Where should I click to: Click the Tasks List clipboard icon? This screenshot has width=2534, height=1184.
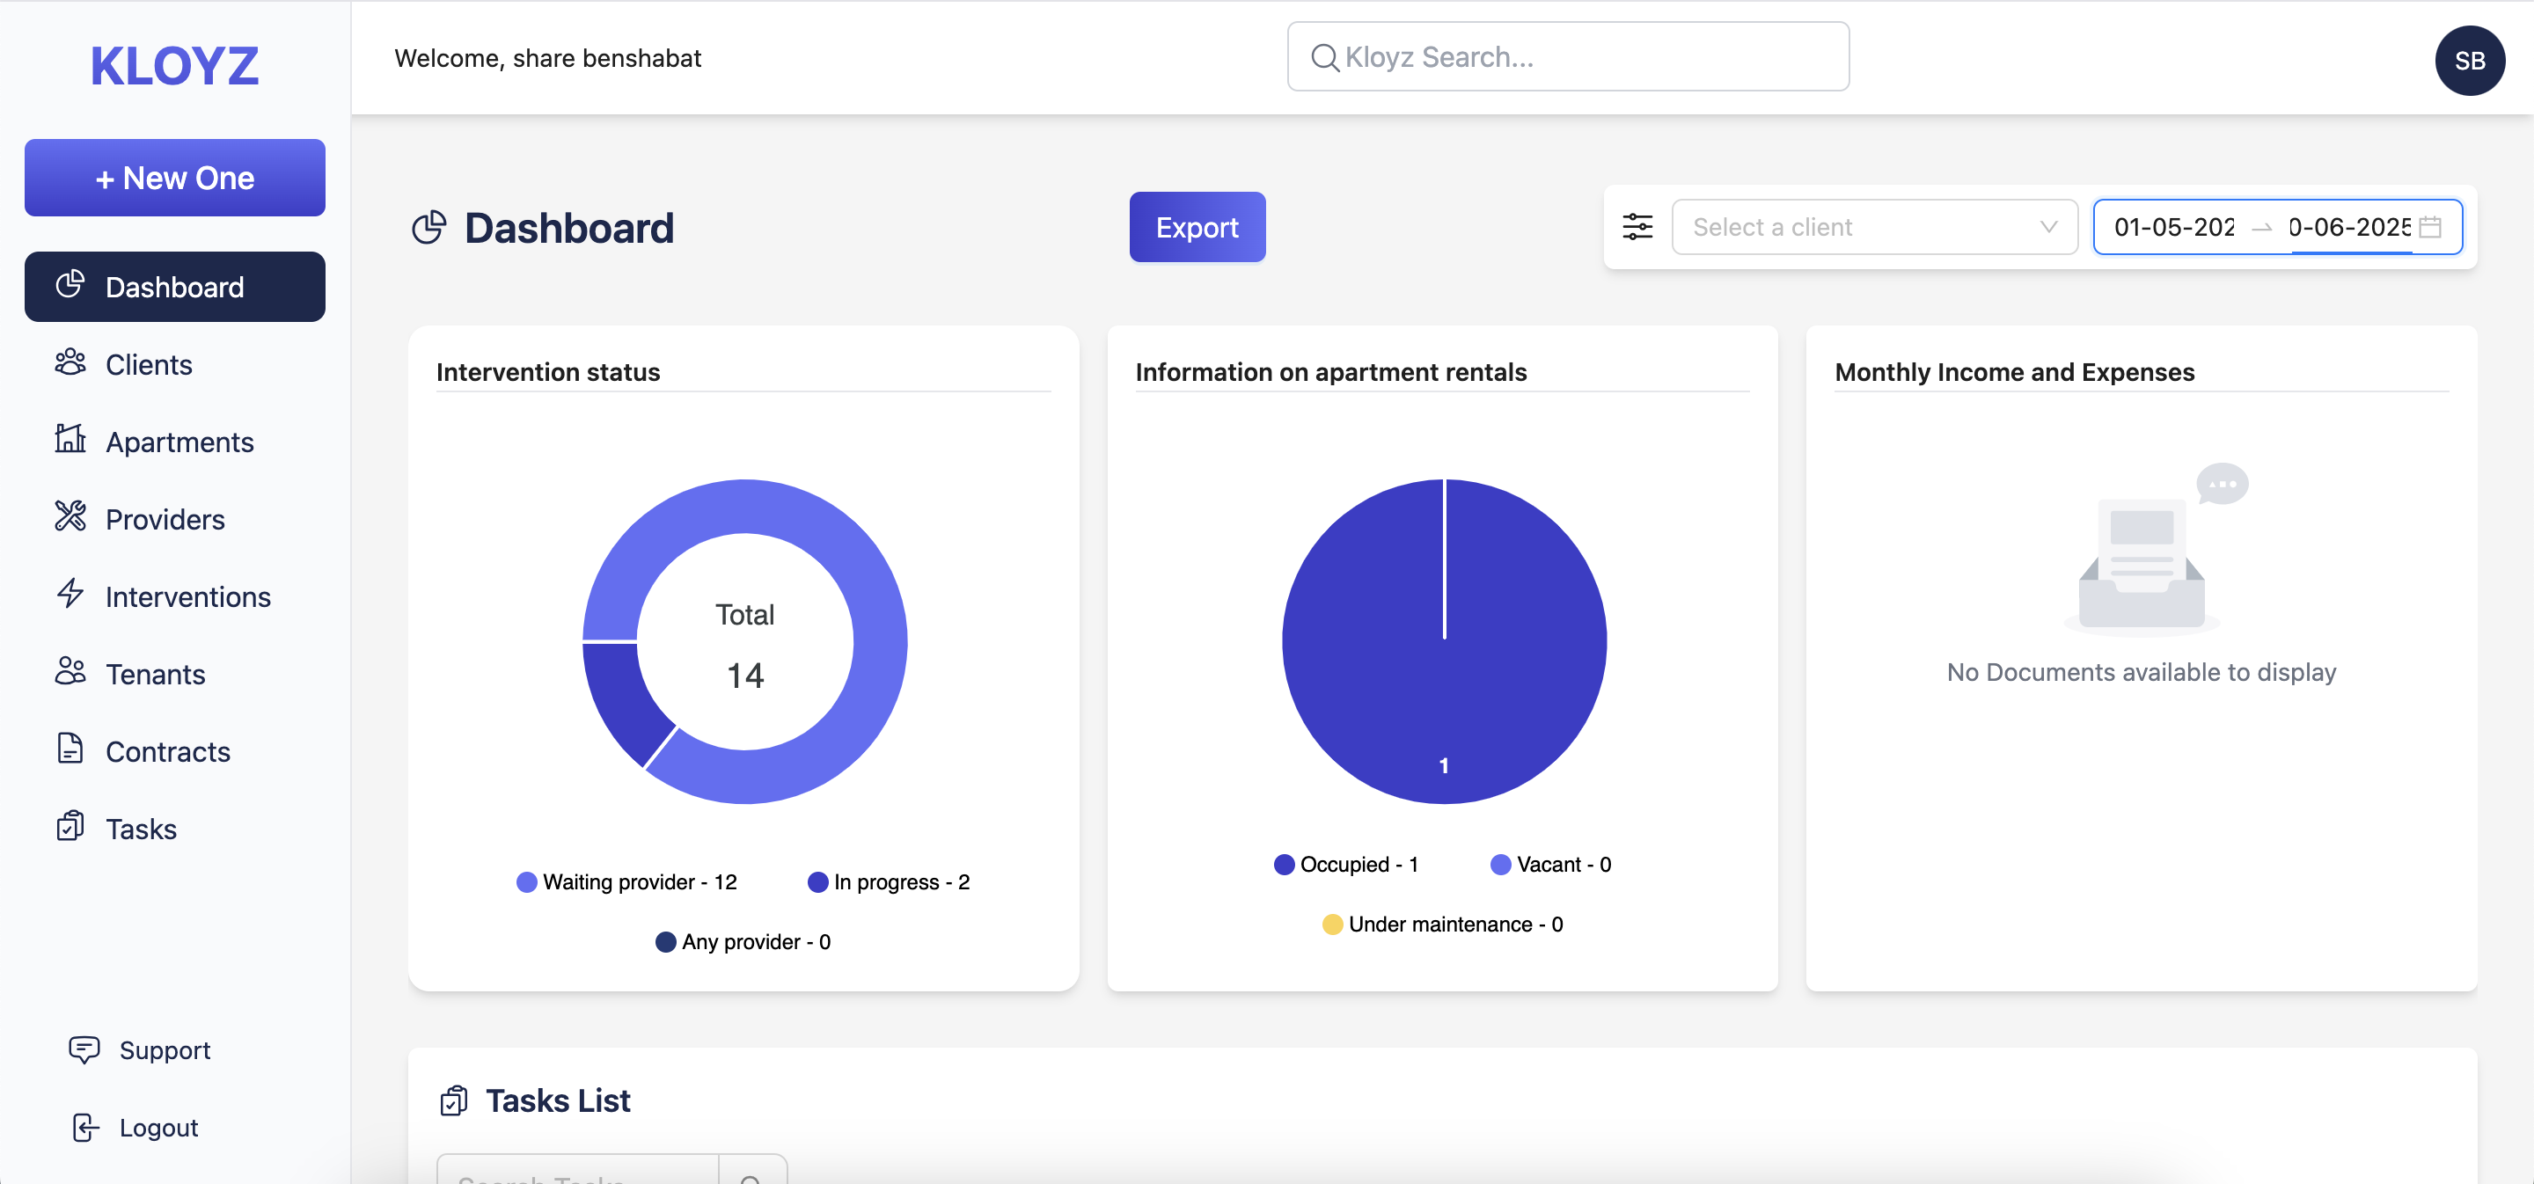click(453, 1100)
